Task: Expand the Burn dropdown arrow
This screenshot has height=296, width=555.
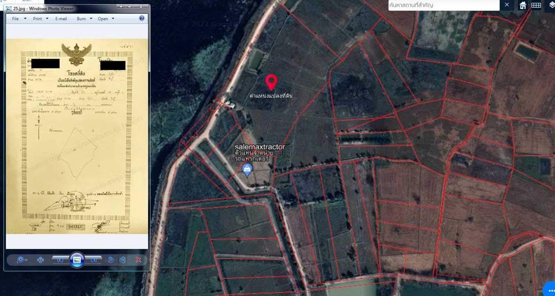Action: (x=91, y=18)
